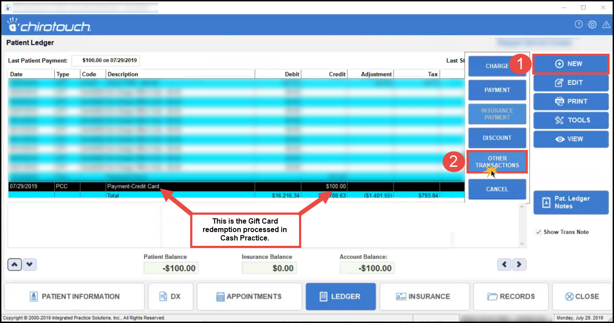Click the PRINT button

click(571, 101)
